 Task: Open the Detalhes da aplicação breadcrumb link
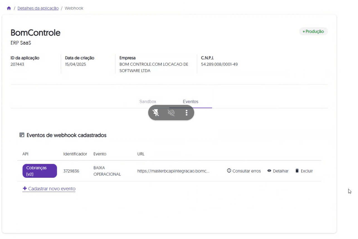coord(38,8)
